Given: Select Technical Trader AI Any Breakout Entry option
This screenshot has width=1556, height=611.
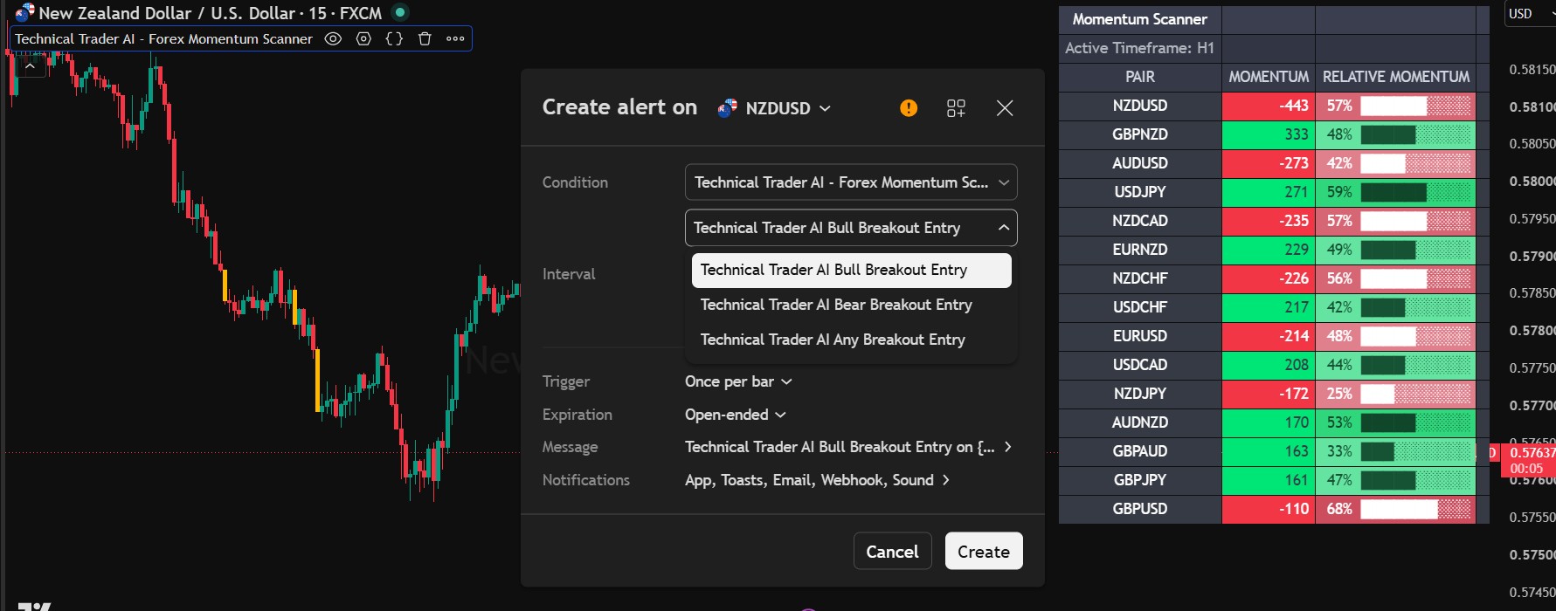Looking at the screenshot, I should click(851, 340).
